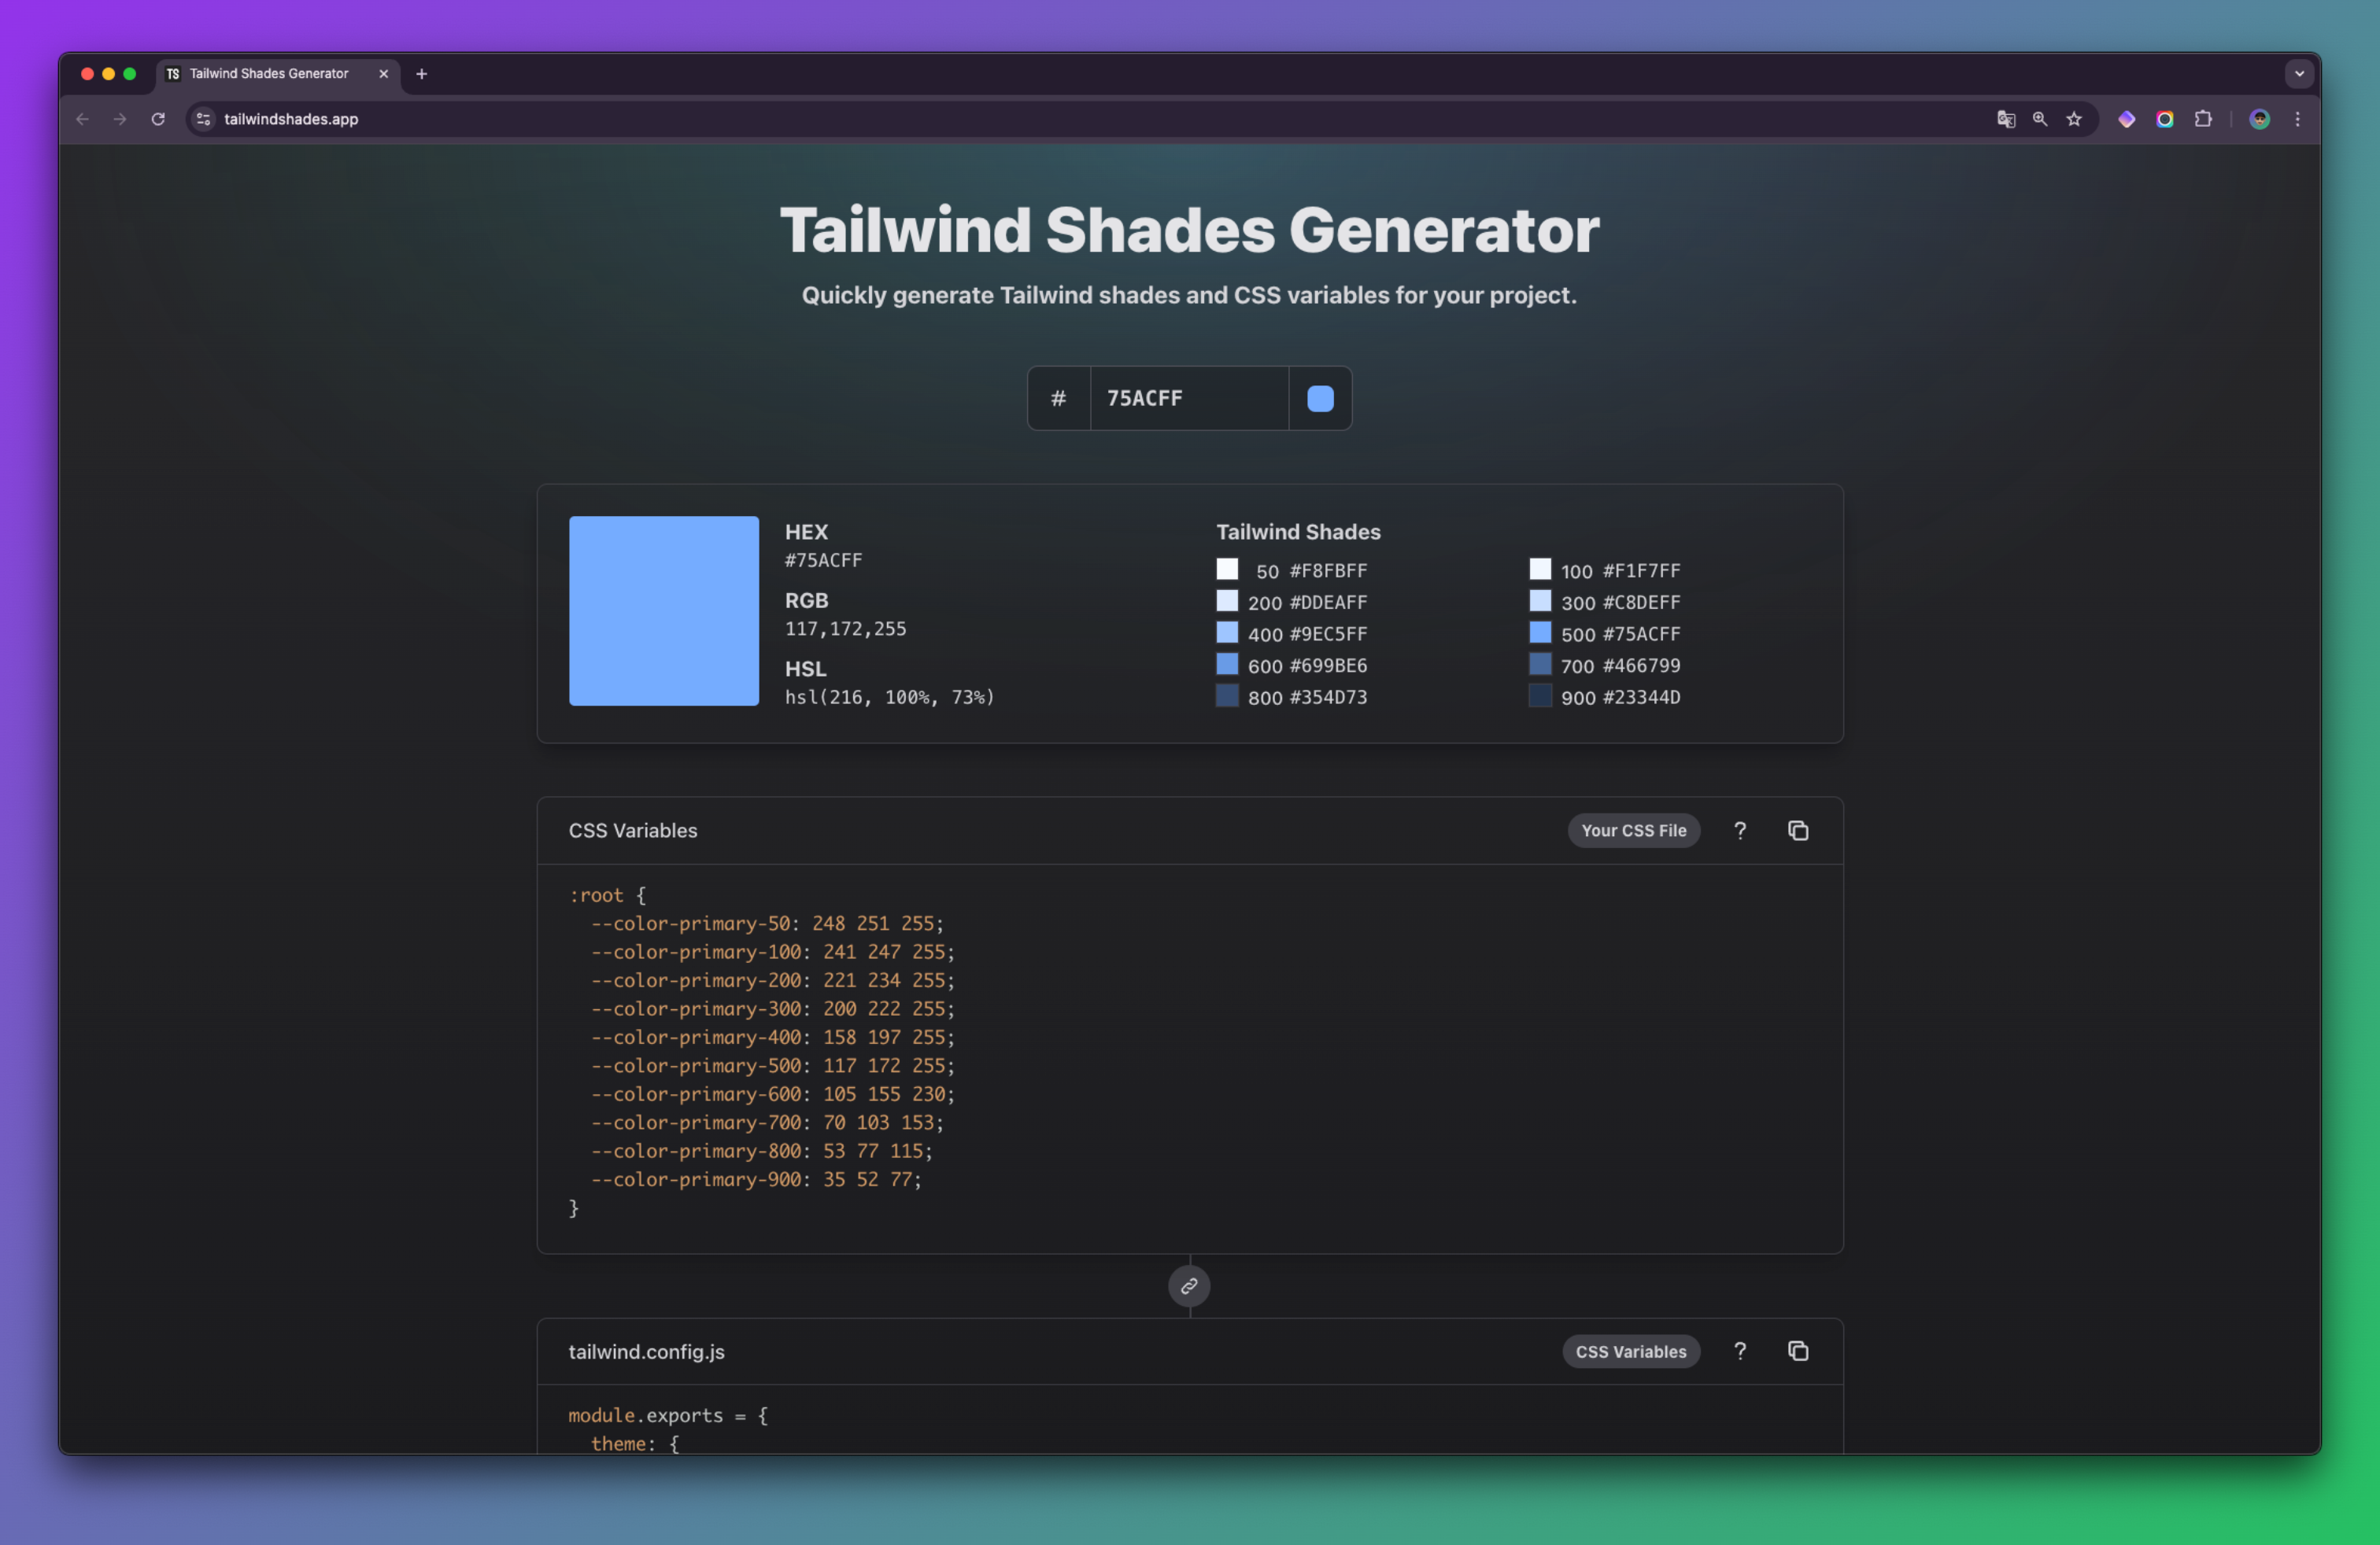Open help for CSS Variables panel
This screenshot has width=2380, height=1545.
pyautogui.click(x=1740, y=831)
